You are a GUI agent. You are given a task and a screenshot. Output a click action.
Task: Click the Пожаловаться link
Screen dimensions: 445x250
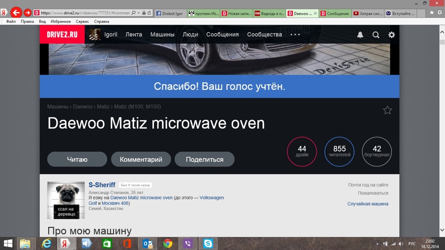(x=373, y=193)
